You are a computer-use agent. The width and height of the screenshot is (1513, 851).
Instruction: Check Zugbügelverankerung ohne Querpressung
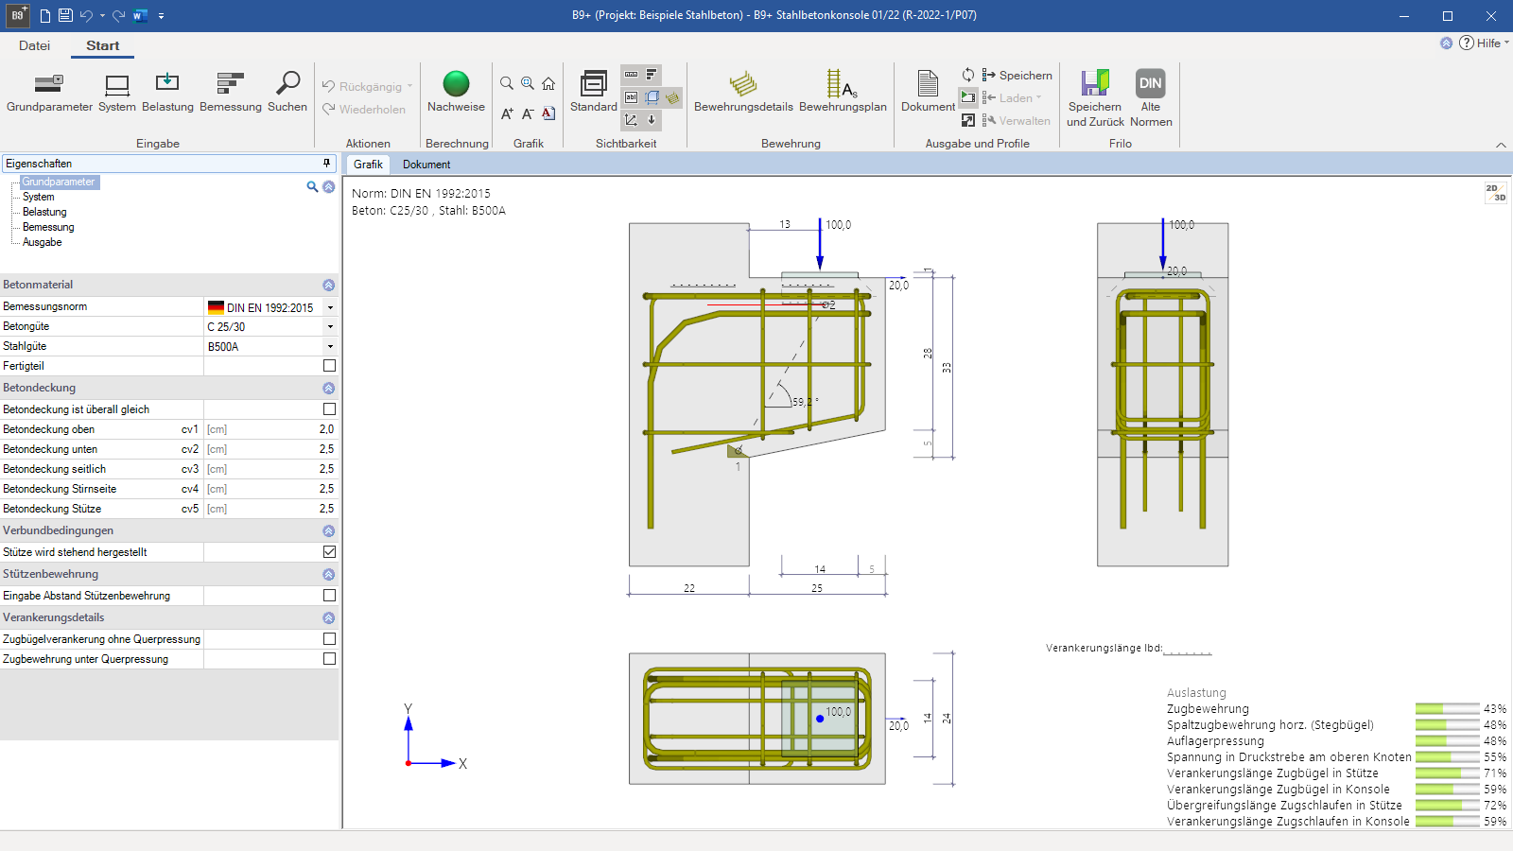pos(329,639)
